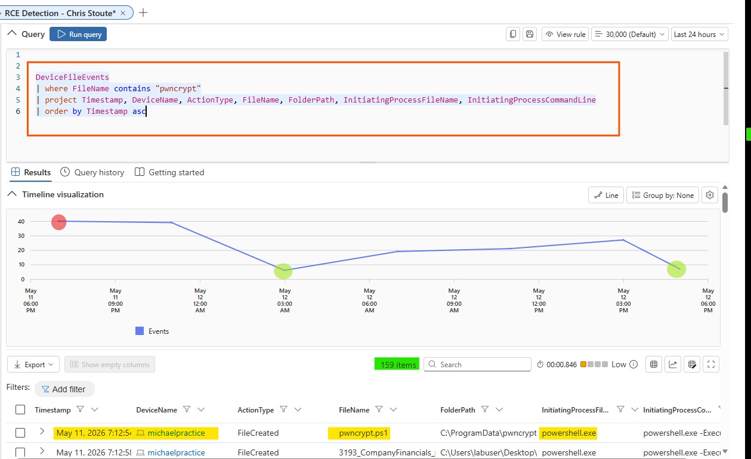
Task: Expand the 3193_CompanyFinancials row details chevron
Action: click(42, 451)
